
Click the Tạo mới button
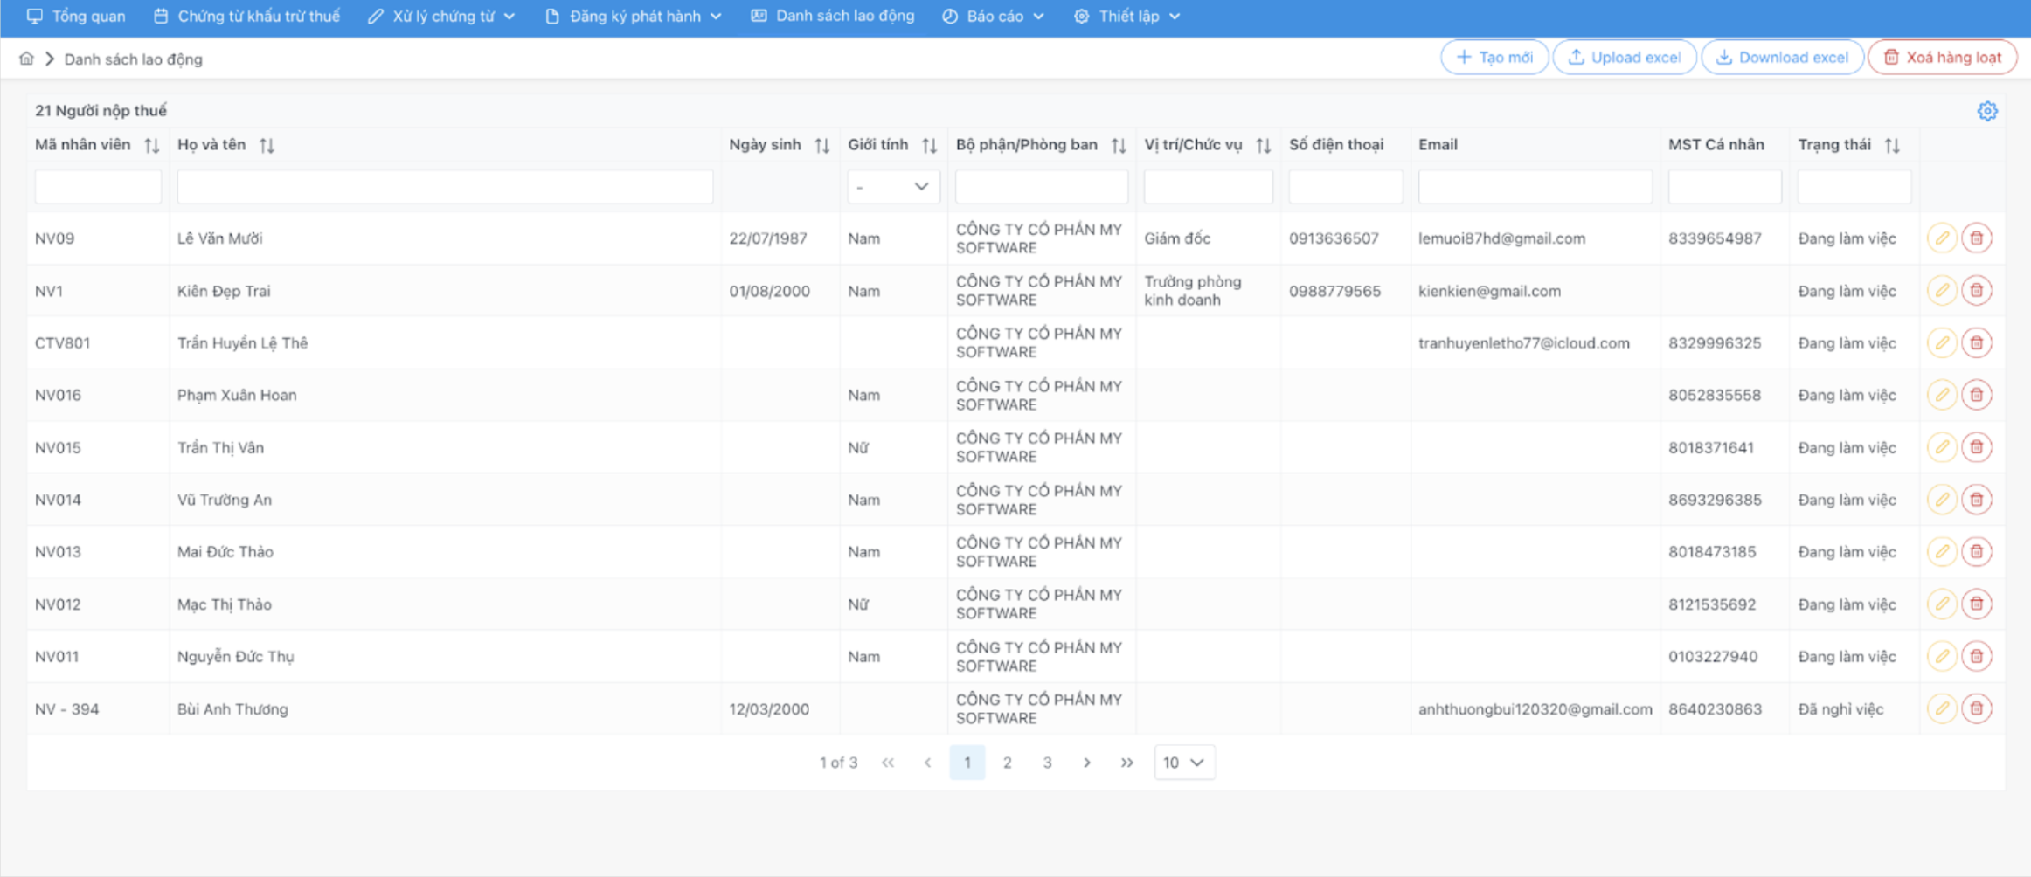tap(1494, 58)
